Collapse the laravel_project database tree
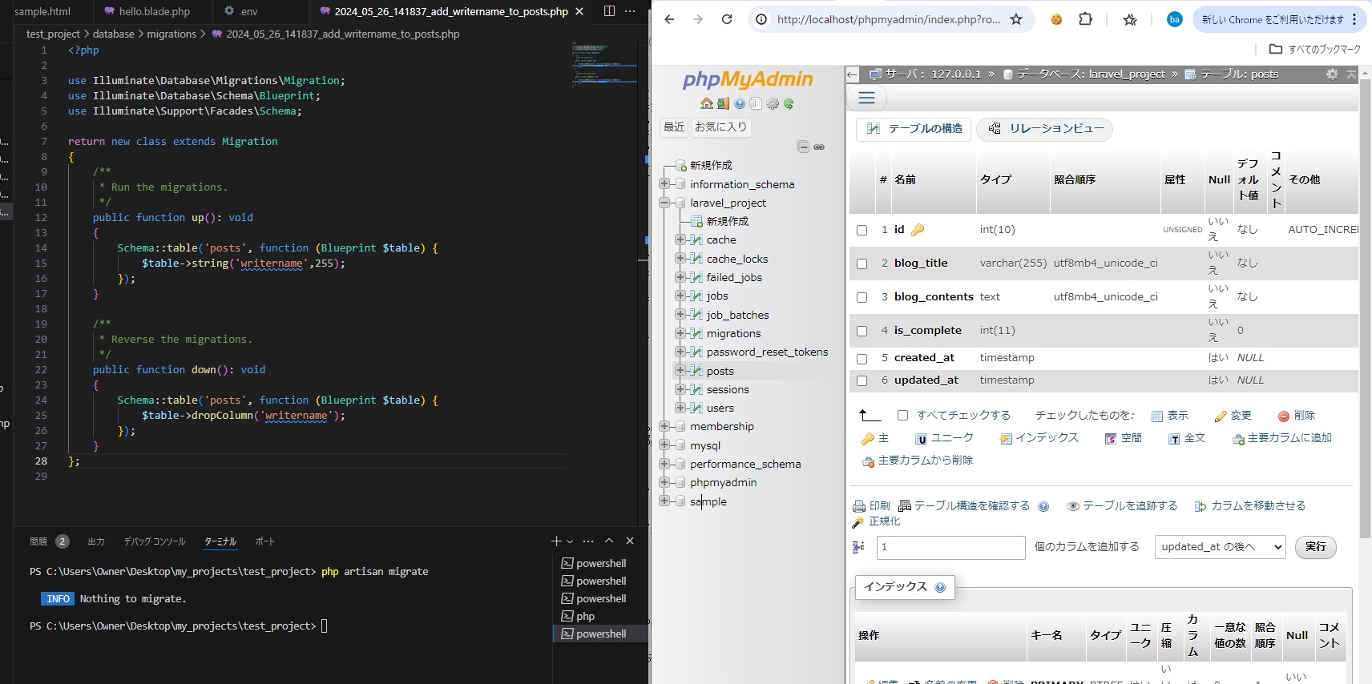1372x684 pixels. 664,203
